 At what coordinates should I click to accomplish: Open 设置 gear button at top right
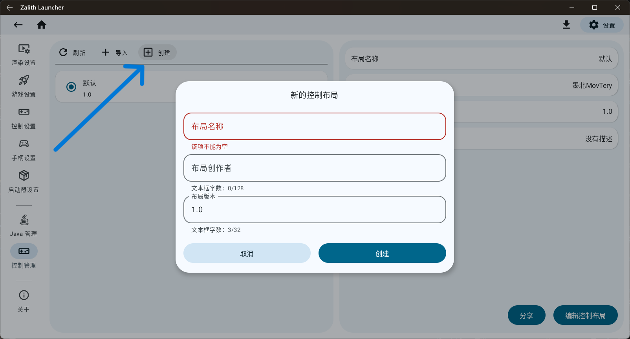[602, 25]
